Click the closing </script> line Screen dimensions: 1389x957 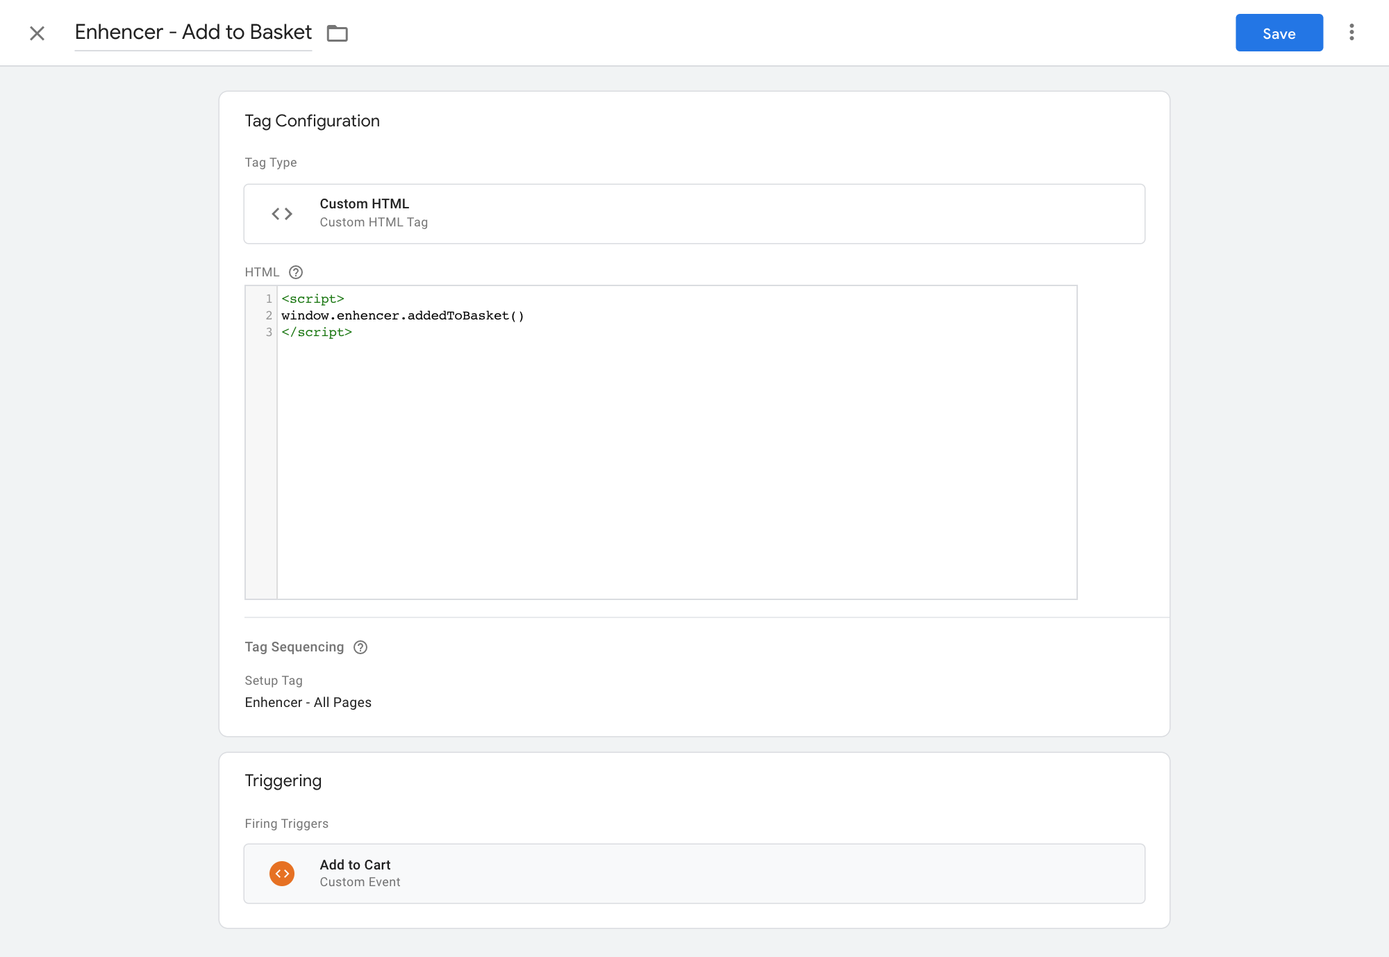pyautogui.click(x=317, y=333)
